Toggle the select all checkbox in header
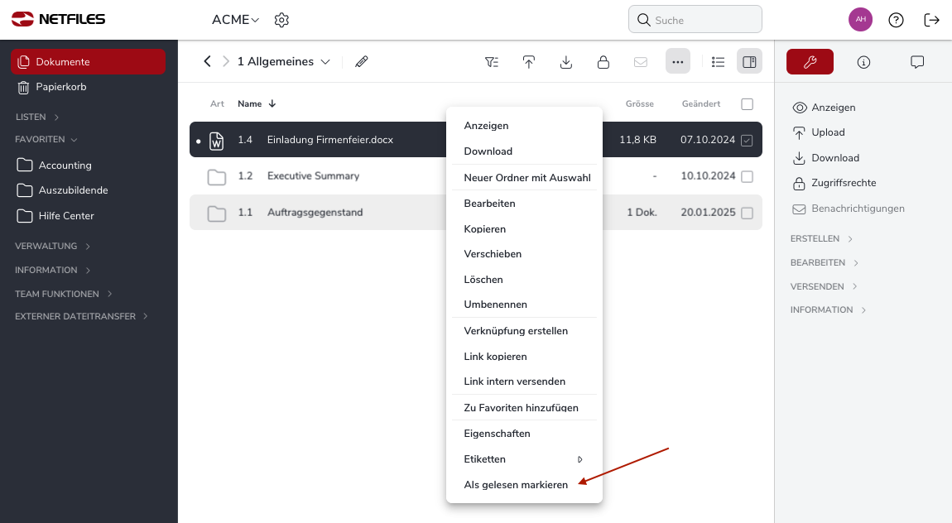This screenshot has width=952, height=523. [x=748, y=104]
